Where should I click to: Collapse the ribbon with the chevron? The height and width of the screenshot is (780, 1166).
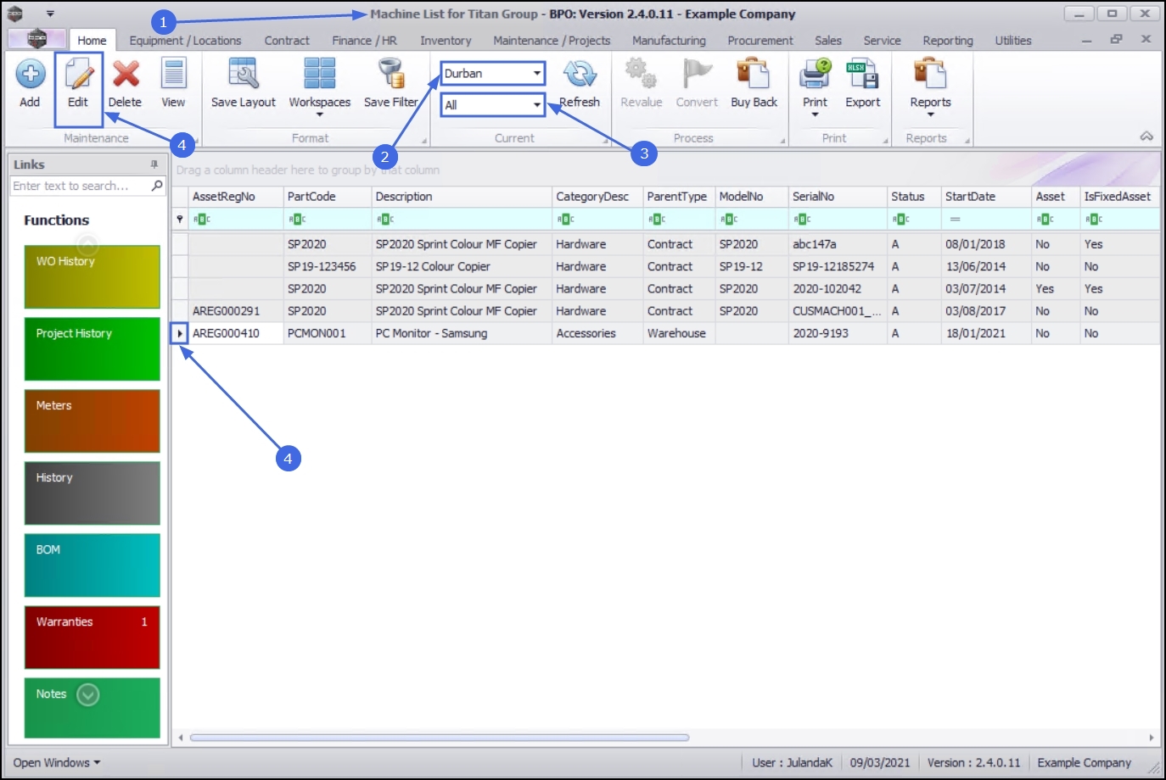[1146, 136]
